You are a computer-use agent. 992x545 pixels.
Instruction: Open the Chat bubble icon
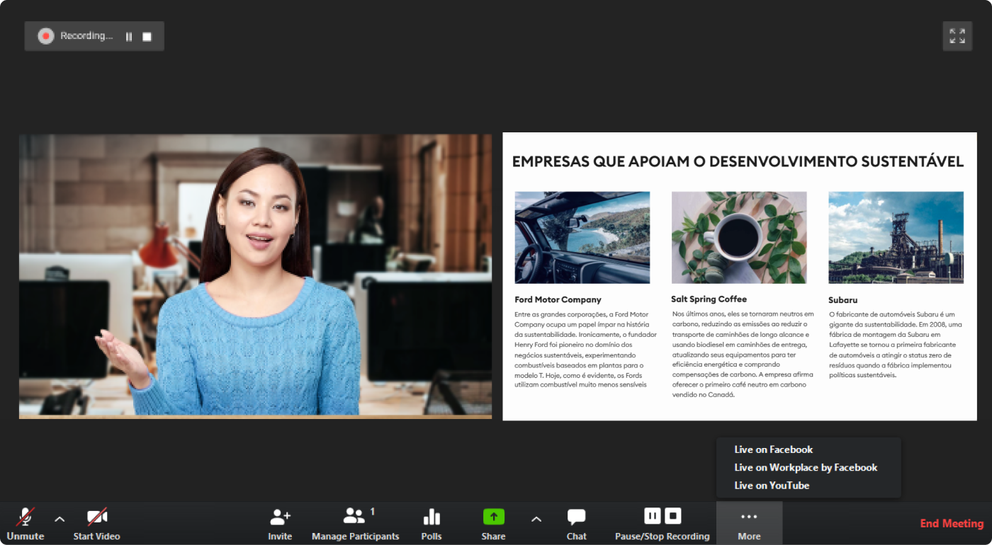[x=577, y=517]
